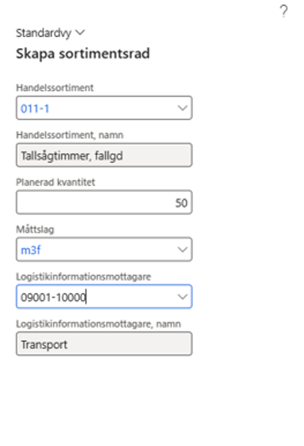
Task: Open the Måttslag dropdown arrow
Action: 182,249
